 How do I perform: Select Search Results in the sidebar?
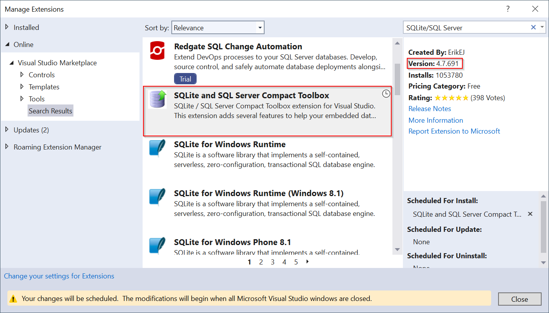pos(50,111)
